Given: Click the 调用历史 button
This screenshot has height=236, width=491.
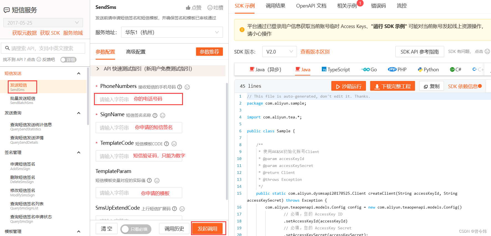Looking at the screenshot, I should (174, 229).
